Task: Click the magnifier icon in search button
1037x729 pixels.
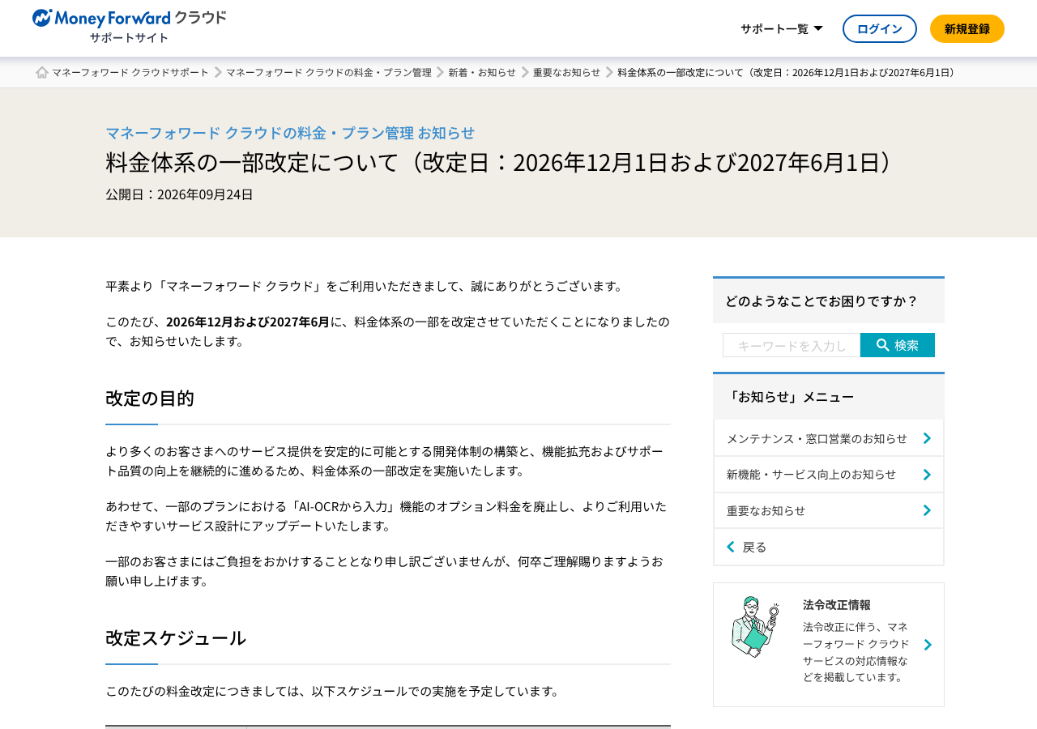Action: (883, 345)
